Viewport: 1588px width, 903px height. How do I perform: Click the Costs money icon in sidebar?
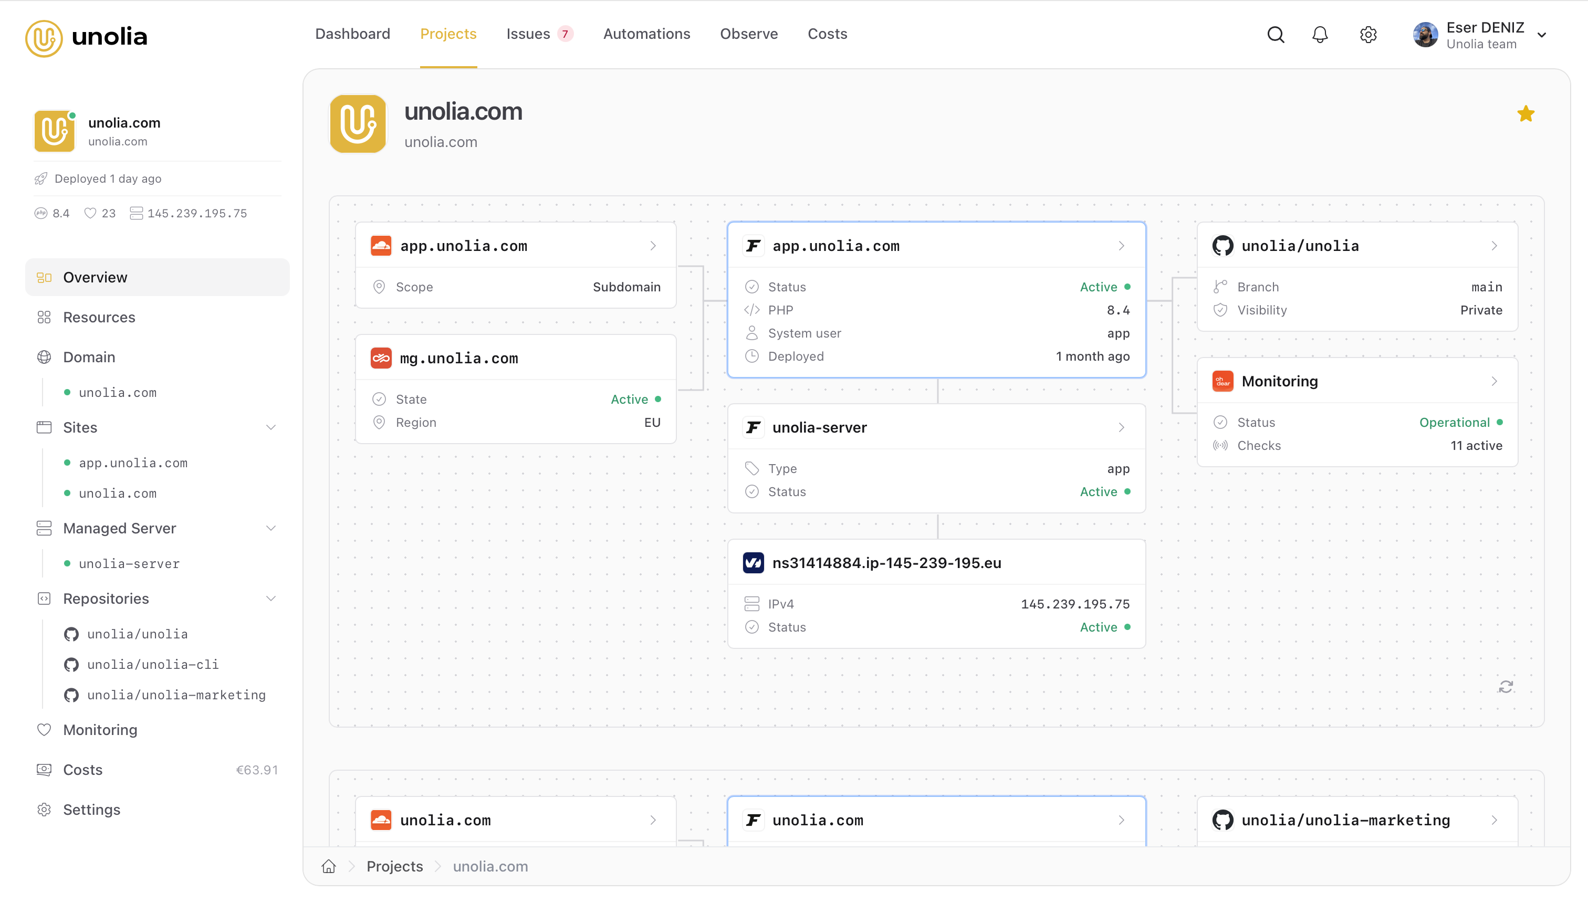[44, 769]
